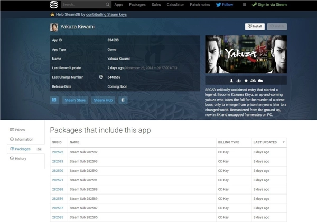Click the search magnifier icon
Viewport: 317px width, 223px height.
coord(107,5)
